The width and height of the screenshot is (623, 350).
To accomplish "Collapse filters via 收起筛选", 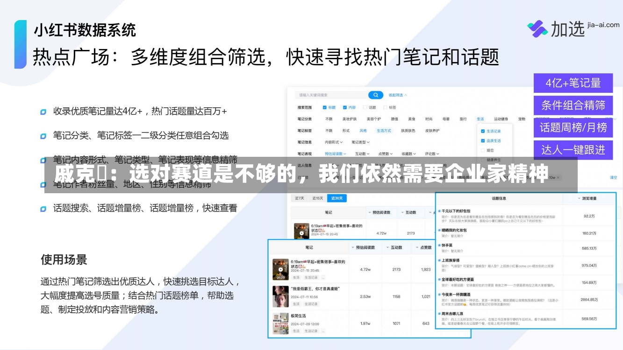I will [398, 95].
